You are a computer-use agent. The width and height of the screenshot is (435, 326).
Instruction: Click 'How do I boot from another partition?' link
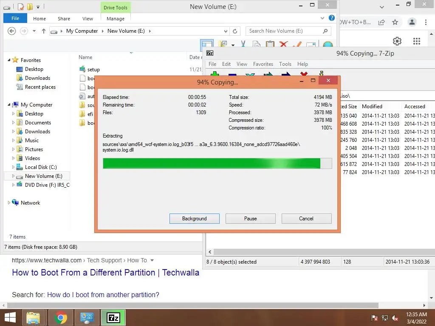103,295
